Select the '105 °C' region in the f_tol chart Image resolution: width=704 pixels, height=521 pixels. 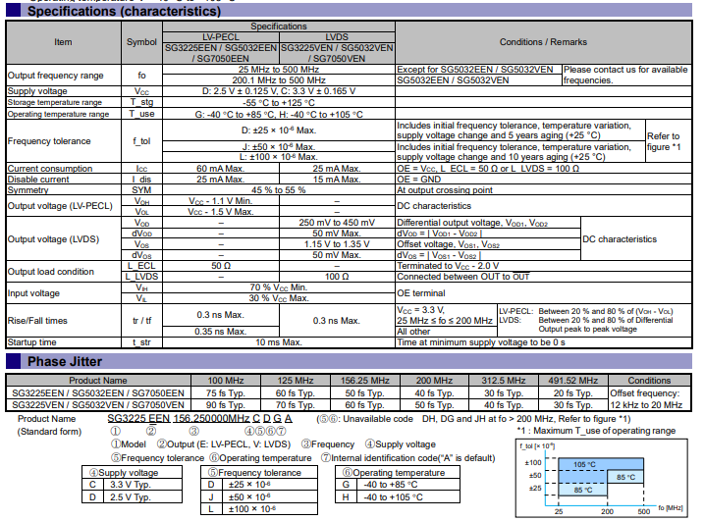(x=584, y=464)
